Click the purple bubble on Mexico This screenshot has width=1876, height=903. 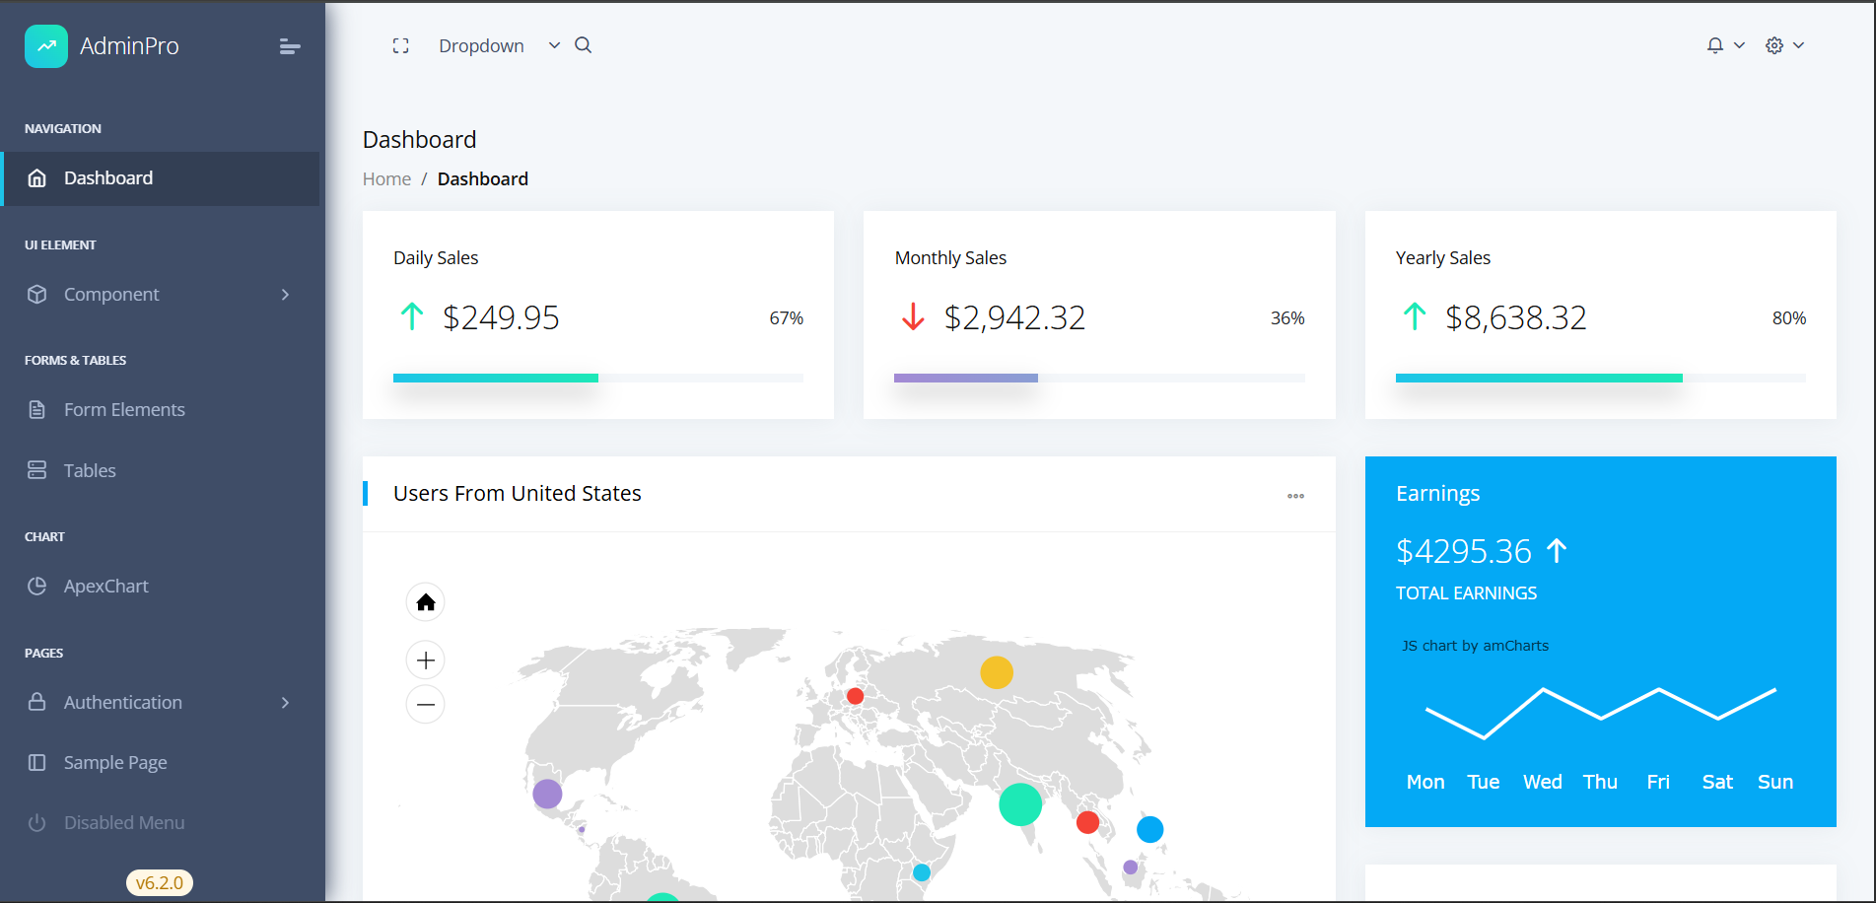(547, 794)
